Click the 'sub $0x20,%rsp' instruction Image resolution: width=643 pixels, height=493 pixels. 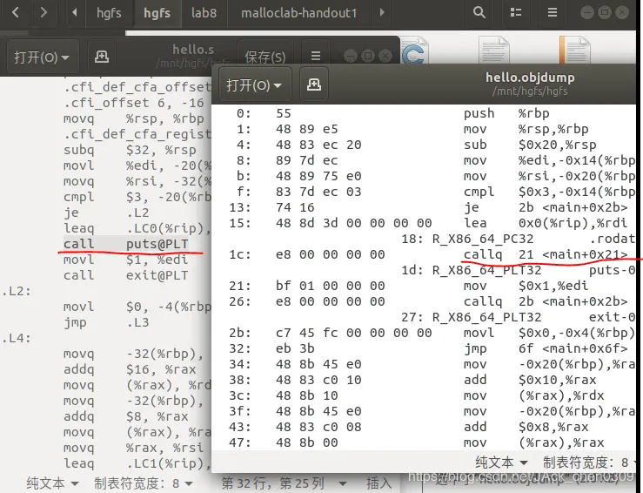[x=530, y=145]
